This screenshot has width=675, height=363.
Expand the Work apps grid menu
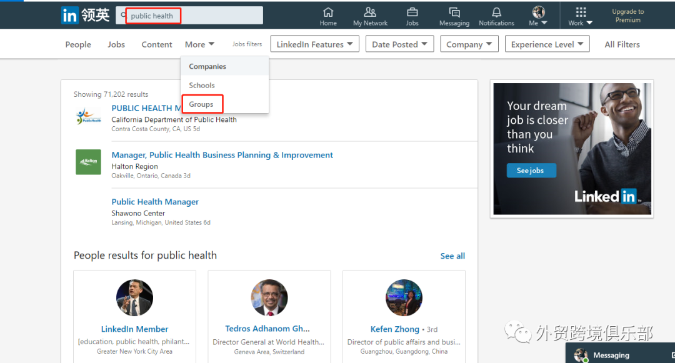580,16
